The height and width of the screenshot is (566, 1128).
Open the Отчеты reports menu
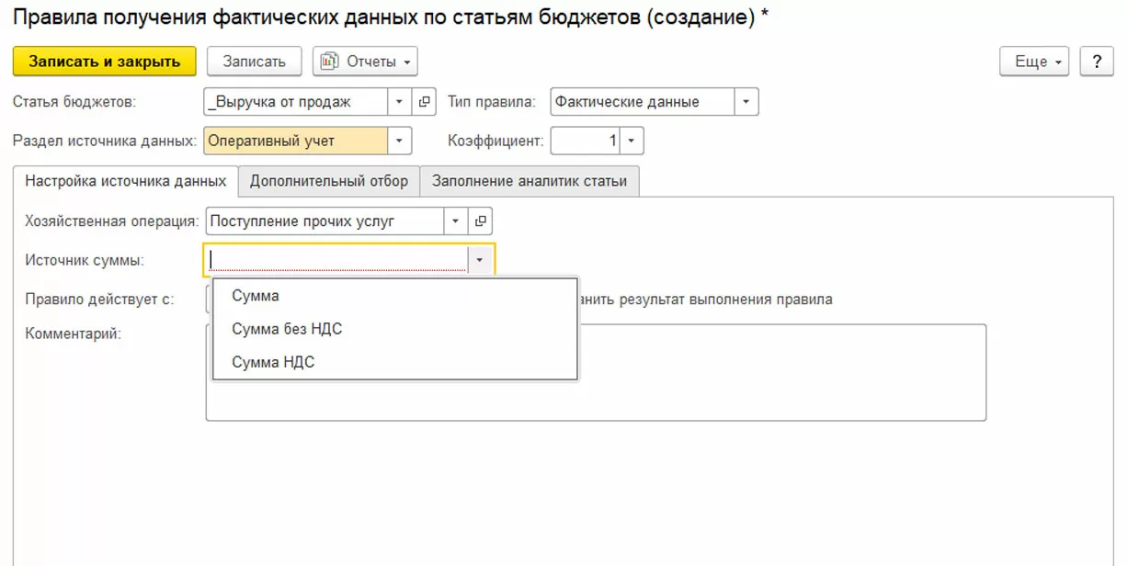(365, 62)
